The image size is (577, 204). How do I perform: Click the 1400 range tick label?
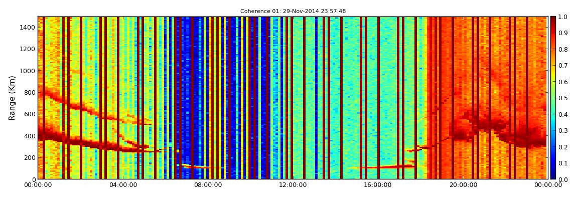[x=27, y=27]
